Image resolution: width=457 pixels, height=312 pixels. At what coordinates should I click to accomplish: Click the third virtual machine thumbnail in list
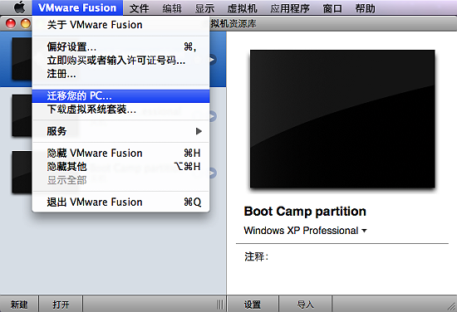click(22, 172)
